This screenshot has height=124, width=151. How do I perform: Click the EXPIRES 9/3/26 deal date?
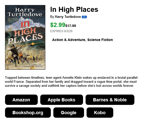pyautogui.click(x=61, y=31)
